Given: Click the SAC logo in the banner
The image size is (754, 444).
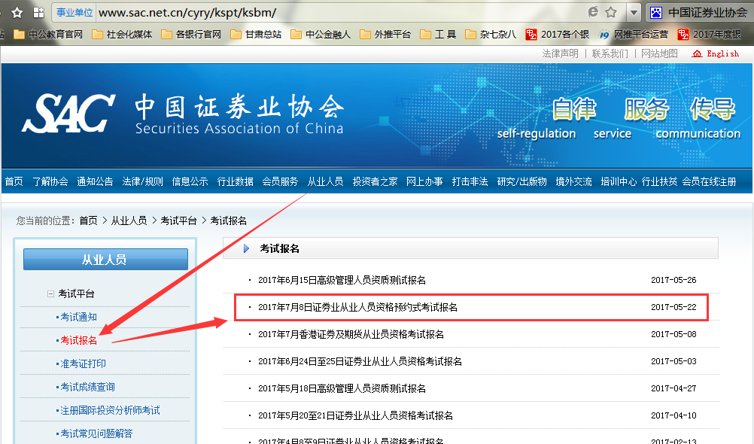Looking at the screenshot, I should point(68,114).
